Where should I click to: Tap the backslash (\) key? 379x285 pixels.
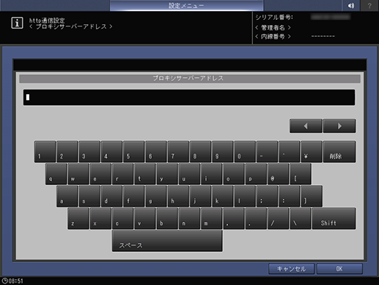[301, 219]
